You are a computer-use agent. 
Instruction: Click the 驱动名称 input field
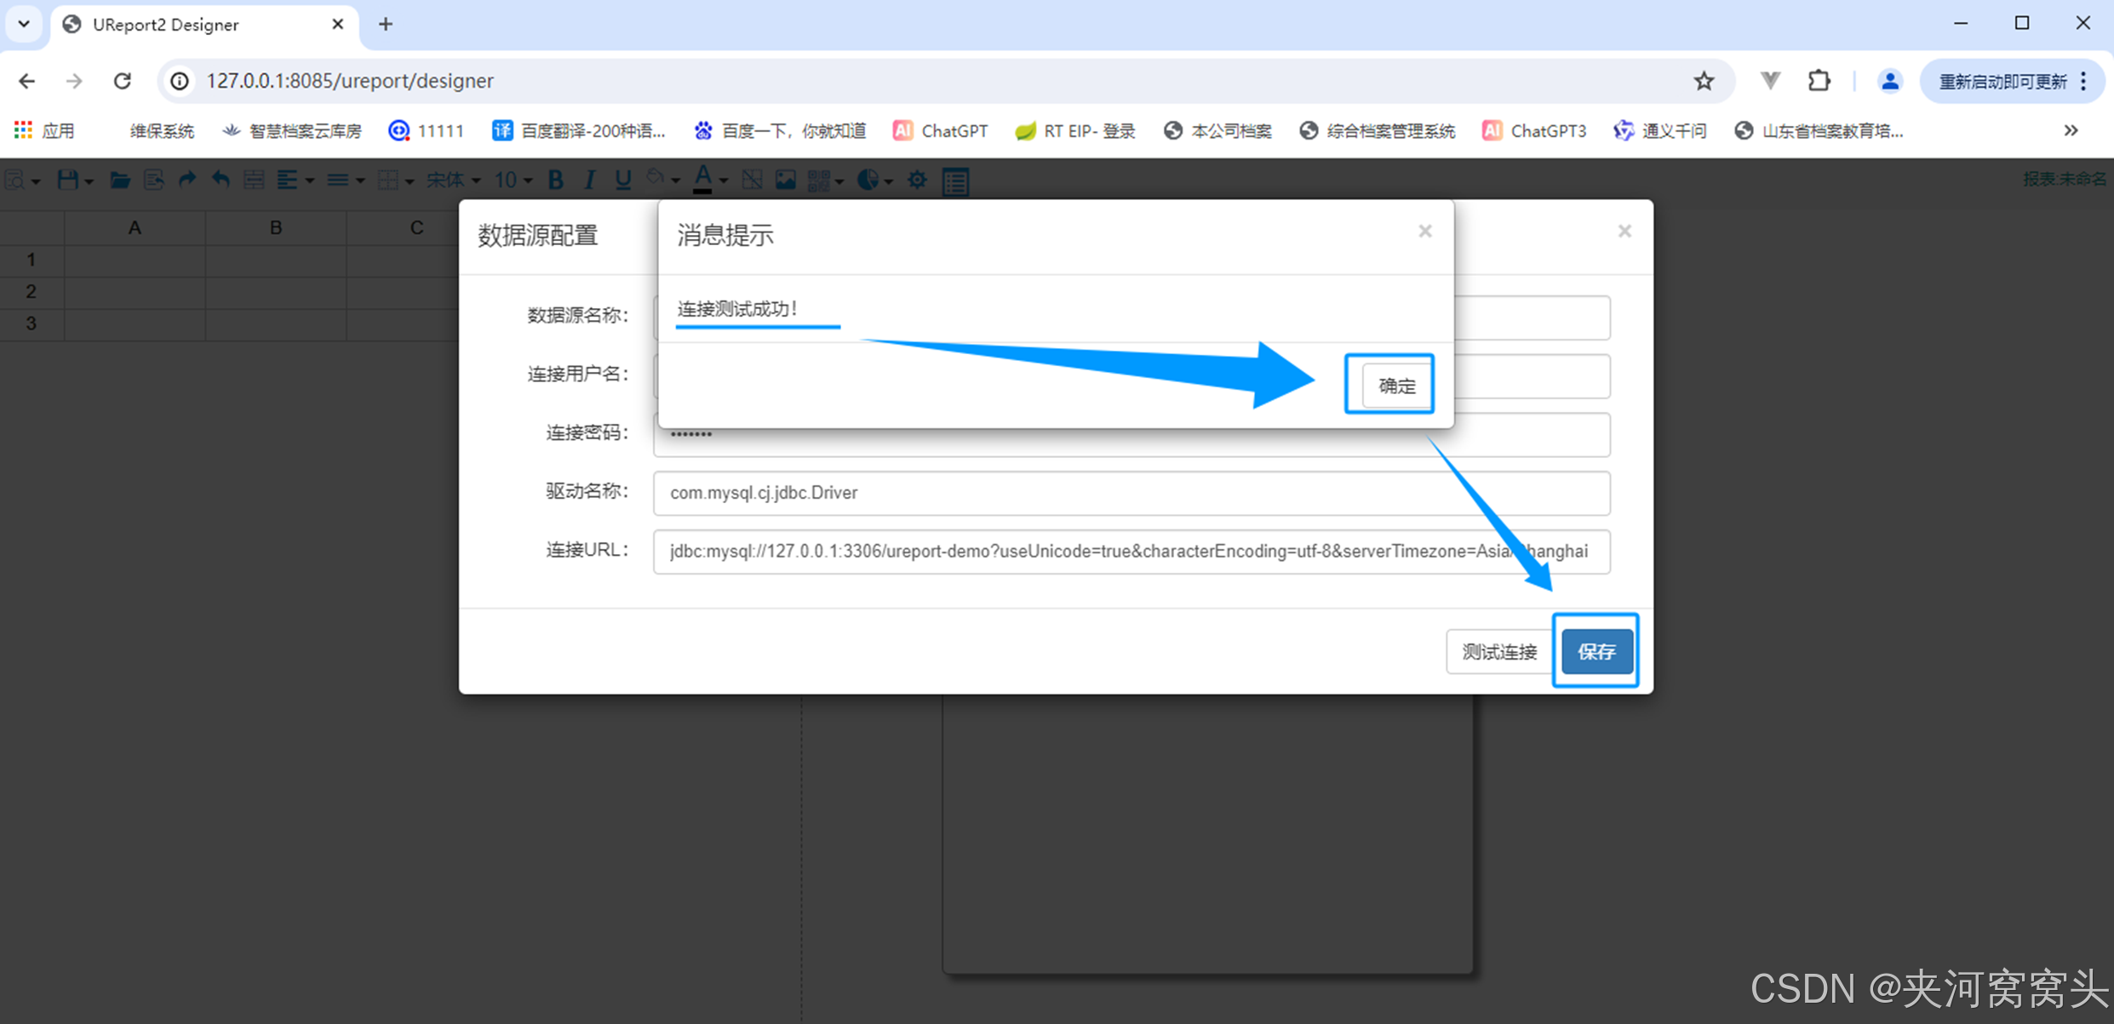pyautogui.click(x=1131, y=493)
